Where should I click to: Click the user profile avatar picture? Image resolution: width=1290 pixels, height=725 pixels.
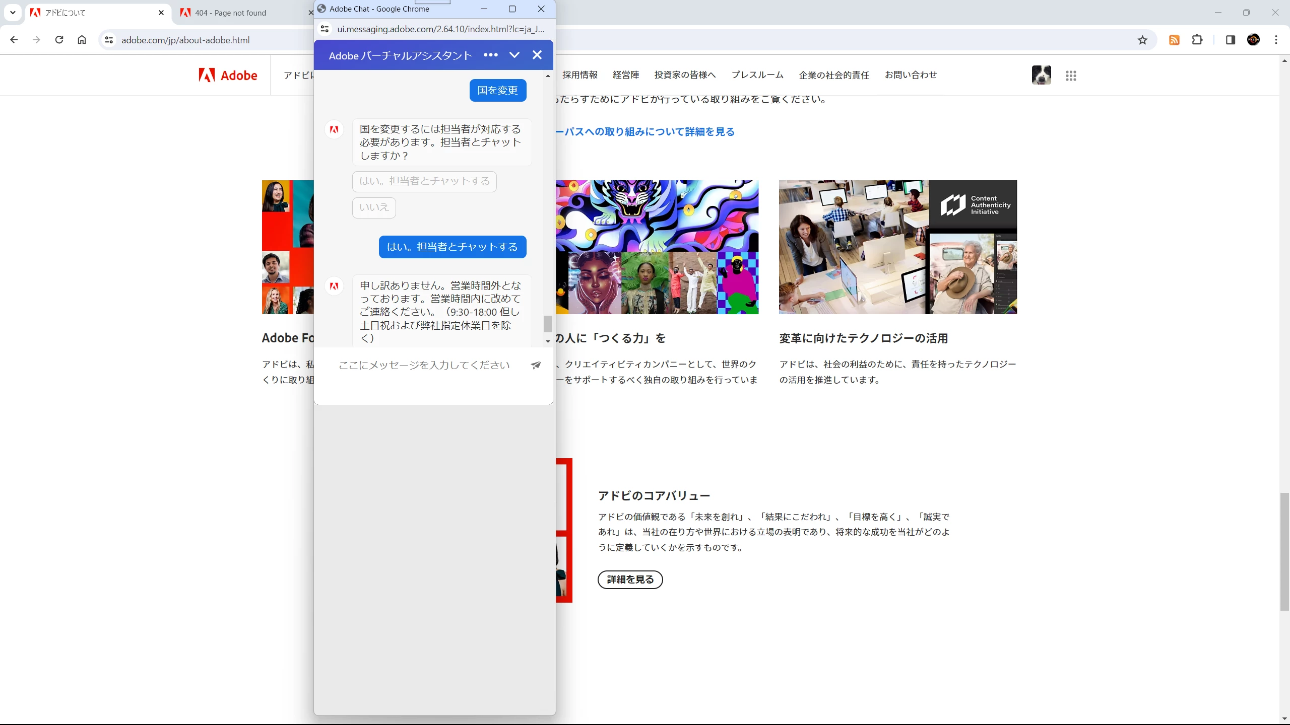[1041, 75]
